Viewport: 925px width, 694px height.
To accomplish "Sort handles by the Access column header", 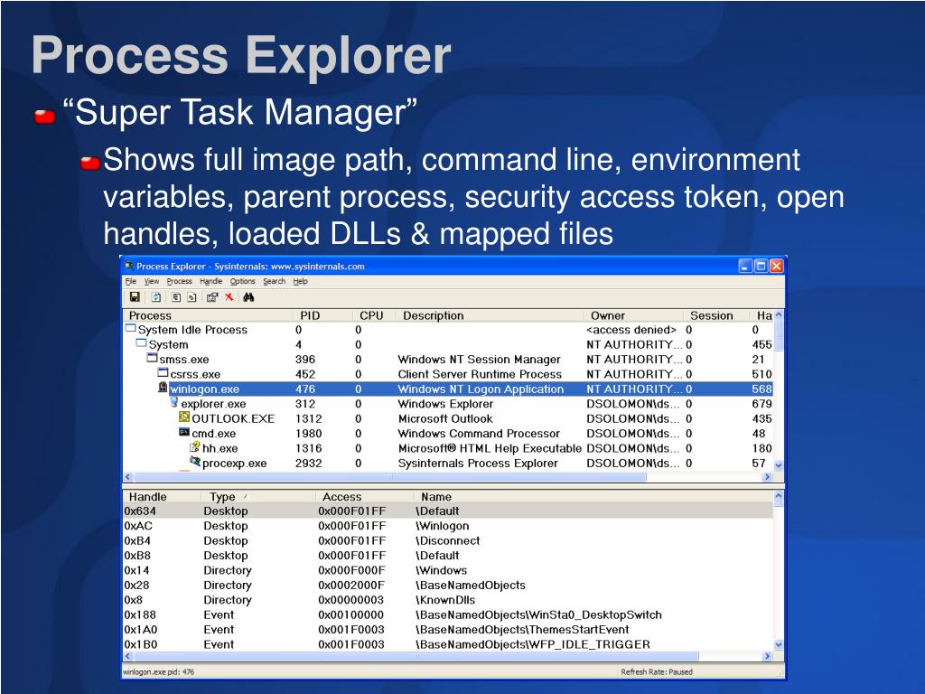I will pyautogui.click(x=364, y=496).
